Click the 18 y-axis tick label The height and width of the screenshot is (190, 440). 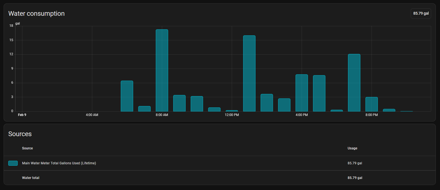click(x=11, y=26)
